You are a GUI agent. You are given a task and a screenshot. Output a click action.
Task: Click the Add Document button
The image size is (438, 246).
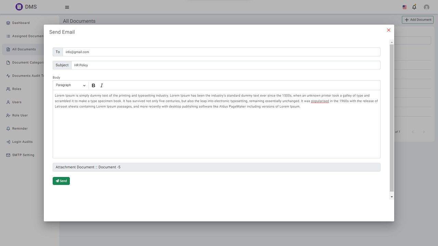(x=417, y=20)
